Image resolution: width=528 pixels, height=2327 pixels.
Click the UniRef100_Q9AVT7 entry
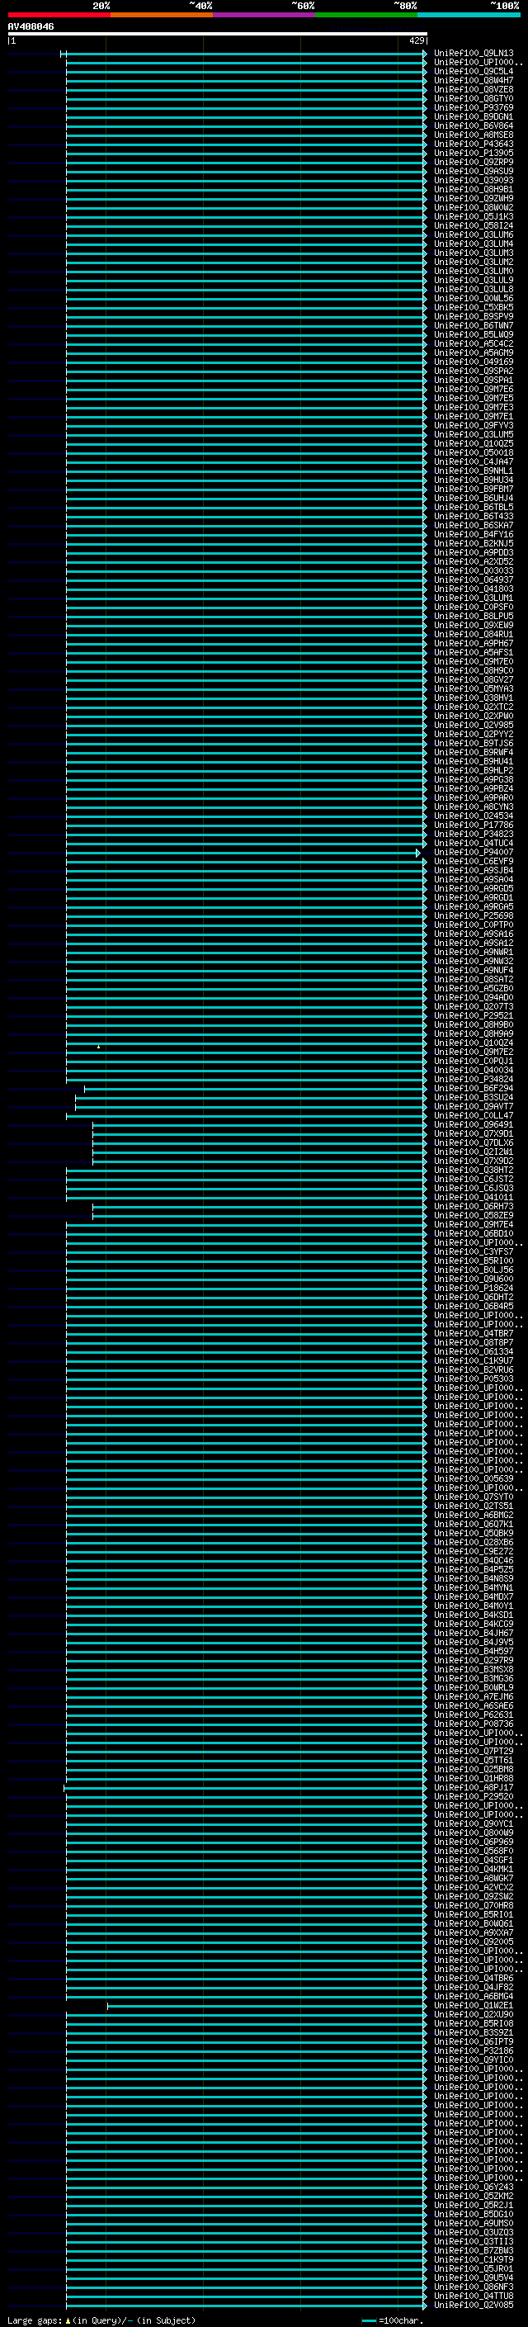474,1105
